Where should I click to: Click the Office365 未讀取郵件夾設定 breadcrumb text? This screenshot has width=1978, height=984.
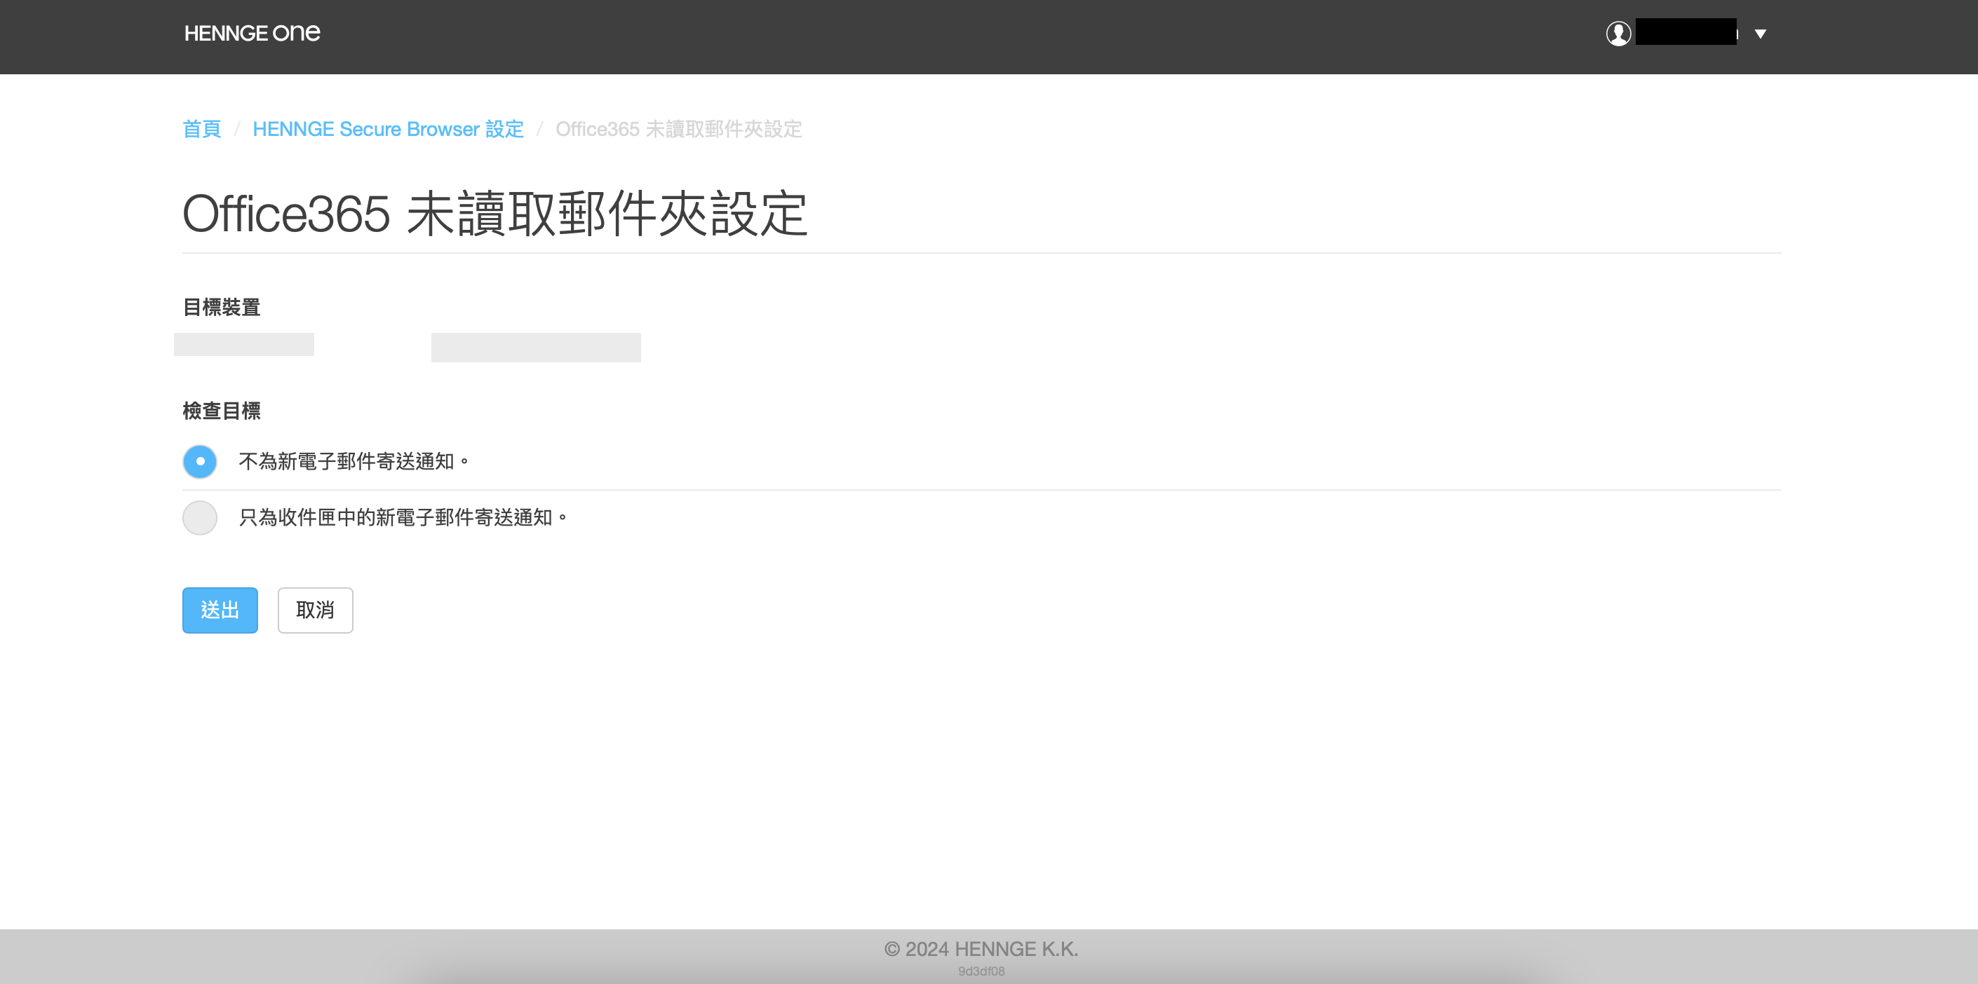coord(679,129)
